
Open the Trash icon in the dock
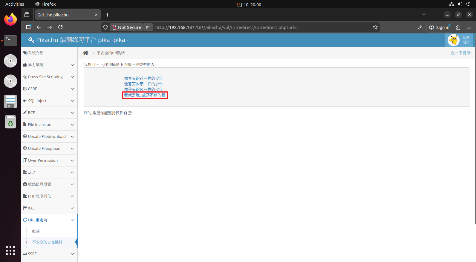(x=10, y=122)
